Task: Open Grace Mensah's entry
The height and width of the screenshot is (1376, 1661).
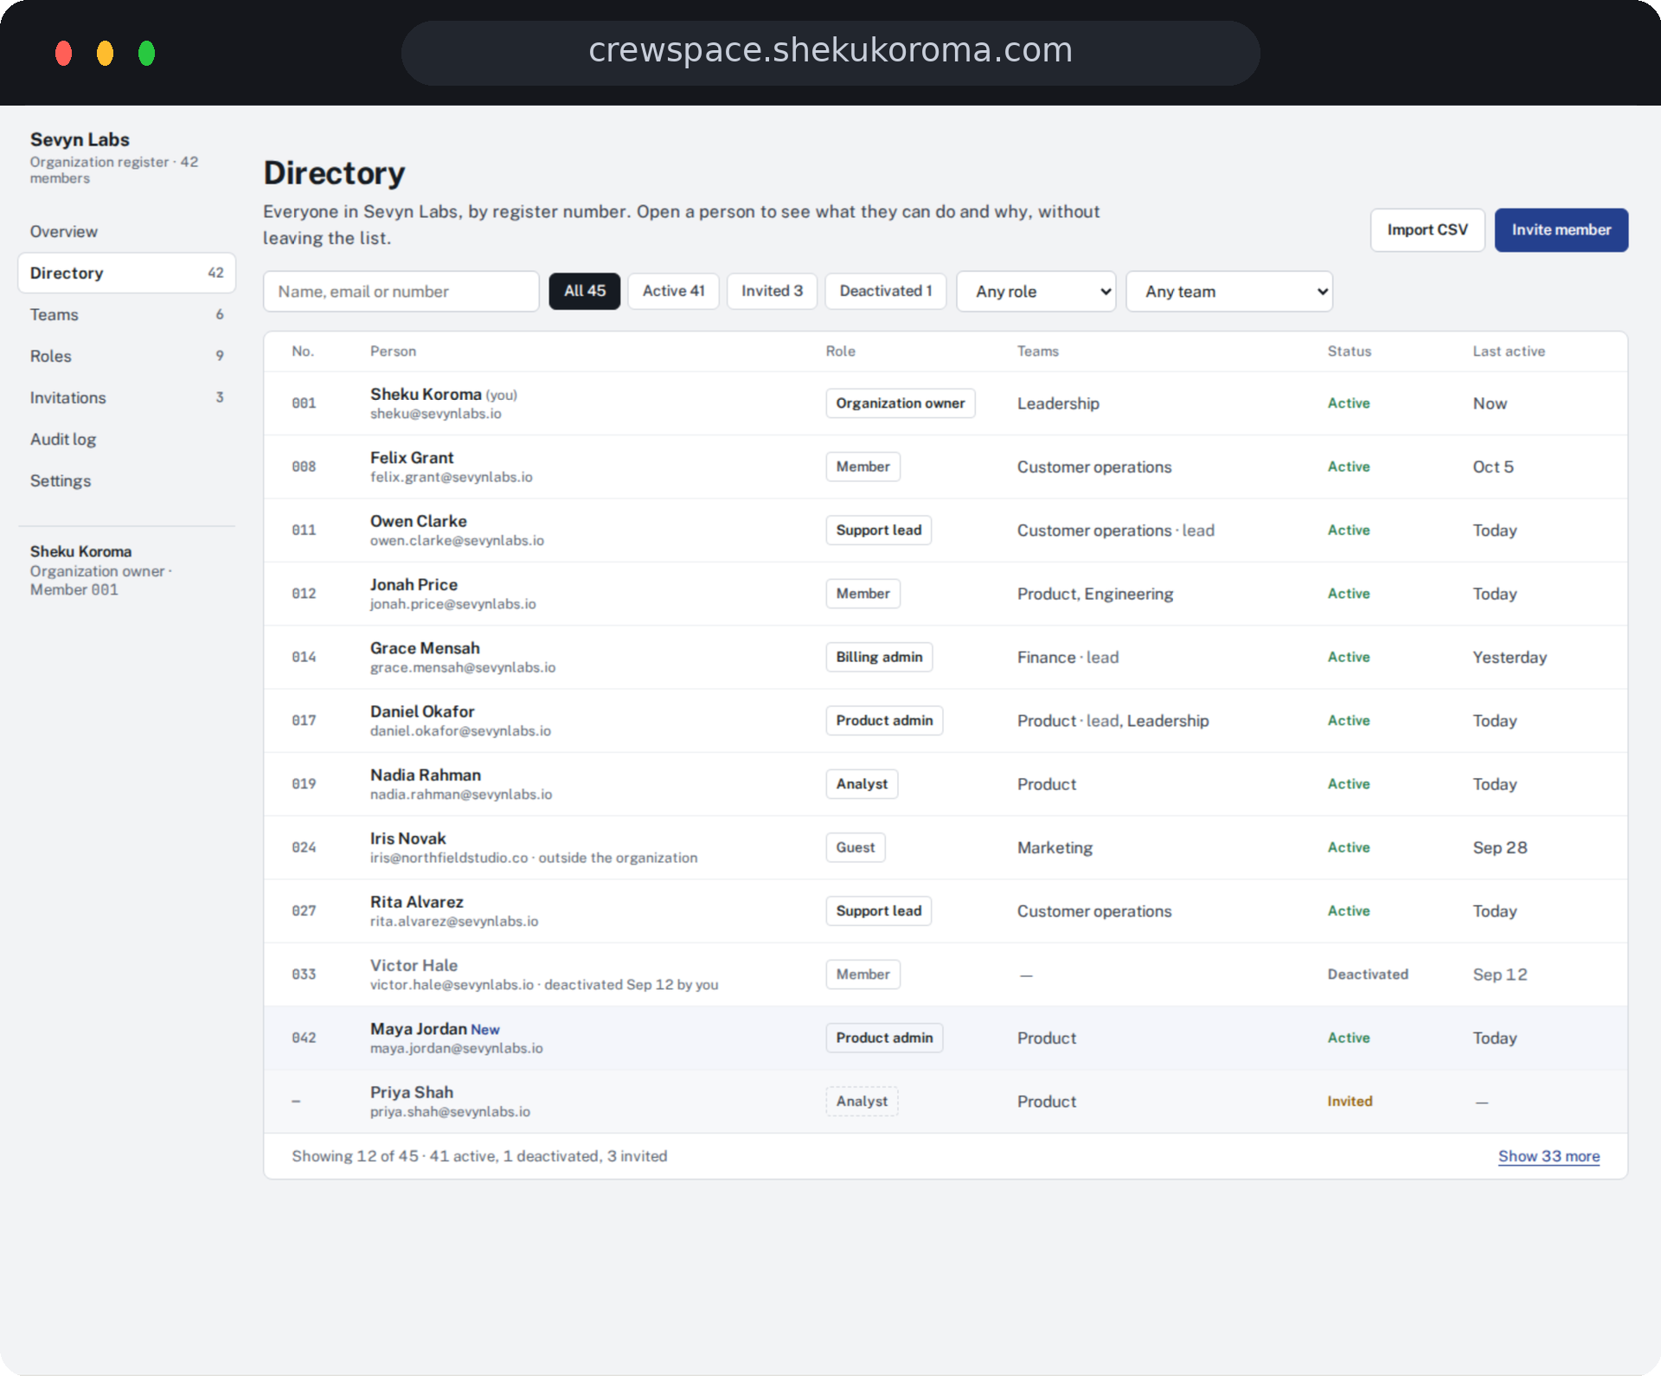Action: point(946,658)
